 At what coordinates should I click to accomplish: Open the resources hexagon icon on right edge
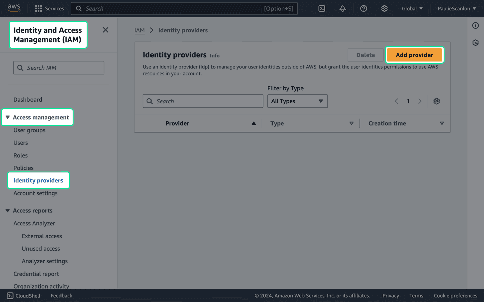[475, 43]
